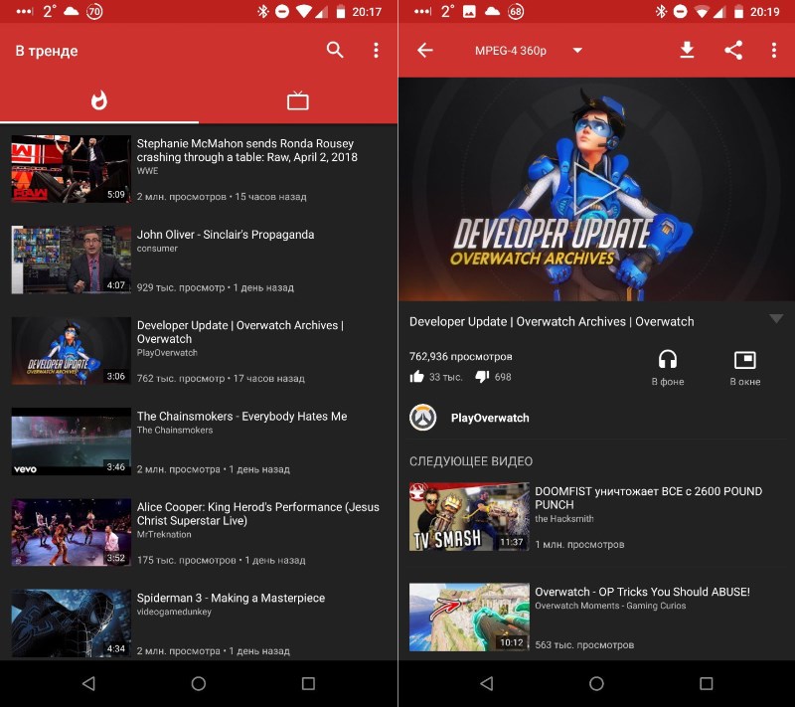Play the Developer Update video

pyautogui.click(x=596, y=189)
